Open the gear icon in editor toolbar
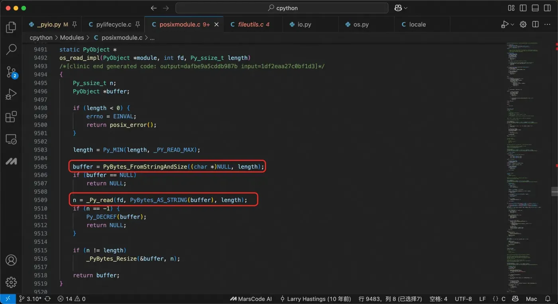The height and width of the screenshot is (304, 558). click(523, 24)
